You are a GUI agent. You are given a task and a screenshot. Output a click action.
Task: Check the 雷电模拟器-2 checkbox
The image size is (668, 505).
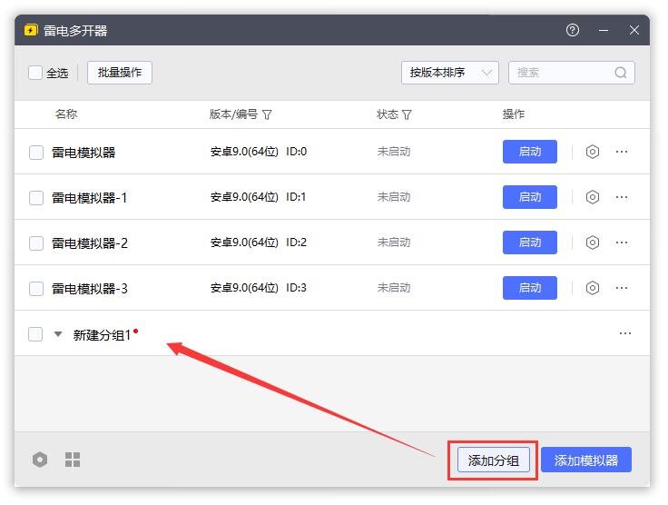(x=36, y=243)
